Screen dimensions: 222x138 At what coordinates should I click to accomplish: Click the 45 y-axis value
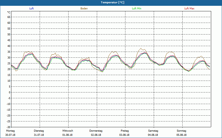(9, 40)
